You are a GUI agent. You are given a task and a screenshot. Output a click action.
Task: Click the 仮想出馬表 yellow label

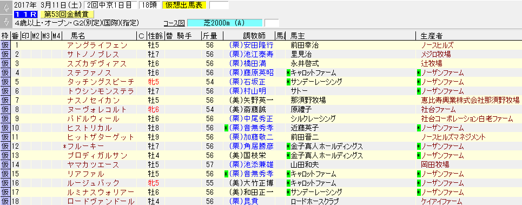pyautogui.click(x=184, y=5)
